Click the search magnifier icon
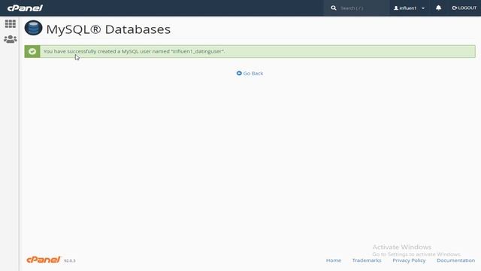481x271 pixels. click(x=334, y=8)
